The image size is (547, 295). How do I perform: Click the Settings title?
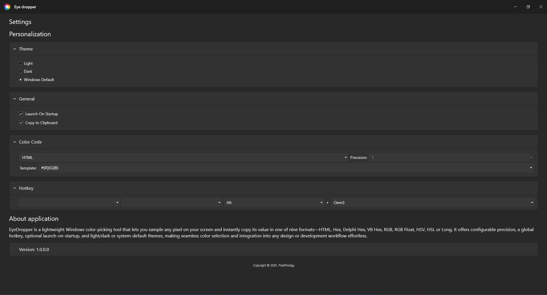coord(20,22)
